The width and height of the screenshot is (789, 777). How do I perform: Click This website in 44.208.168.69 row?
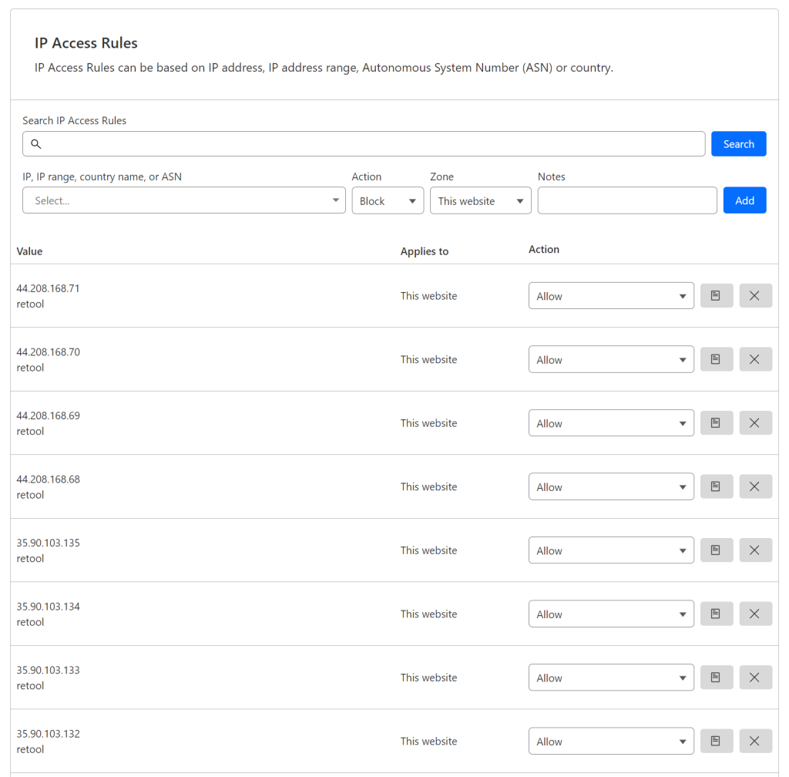pyautogui.click(x=428, y=423)
